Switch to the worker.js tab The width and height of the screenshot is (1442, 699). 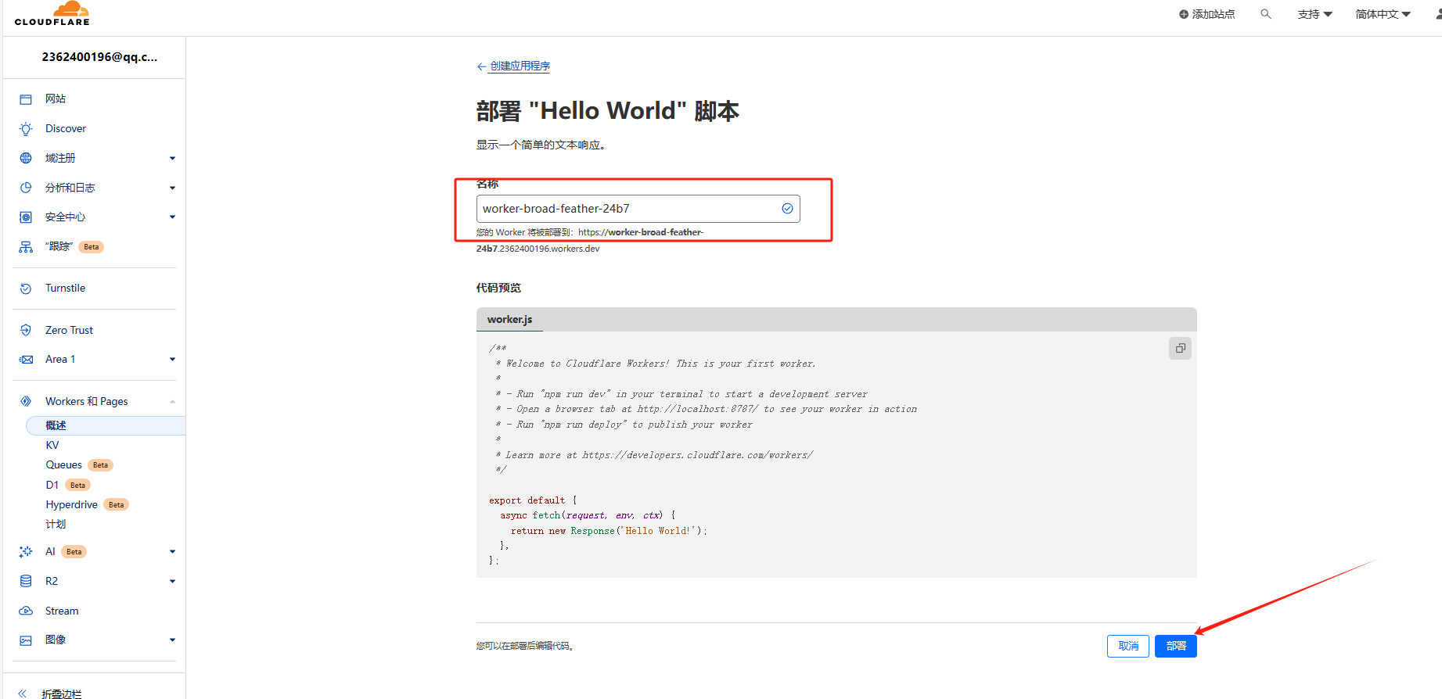tap(509, 320)
